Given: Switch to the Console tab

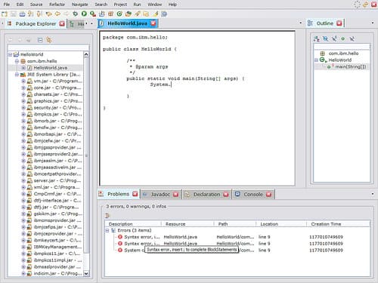Looking at the screenshot, I should tap(253, 194).
